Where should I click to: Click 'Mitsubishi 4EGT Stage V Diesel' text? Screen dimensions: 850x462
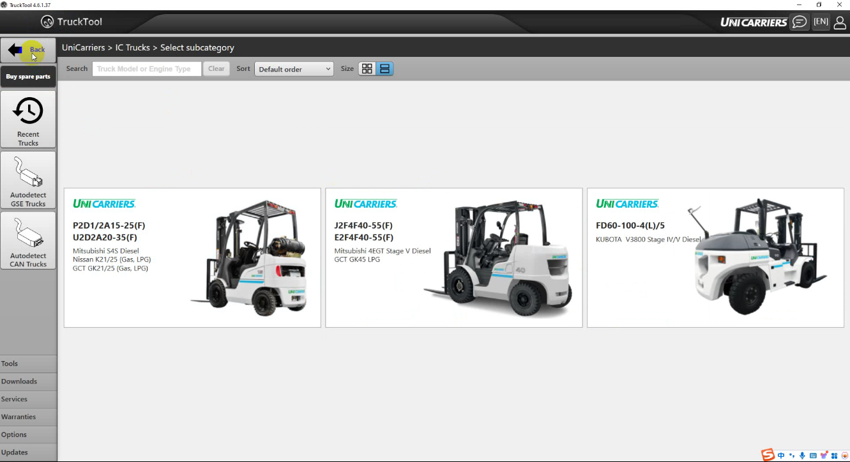383,251
